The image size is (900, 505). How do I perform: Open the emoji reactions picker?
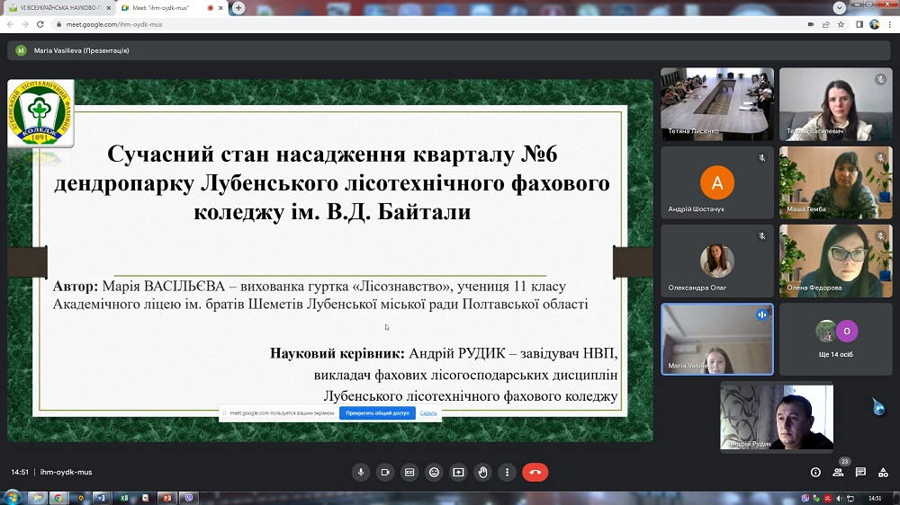pos(434,473)
